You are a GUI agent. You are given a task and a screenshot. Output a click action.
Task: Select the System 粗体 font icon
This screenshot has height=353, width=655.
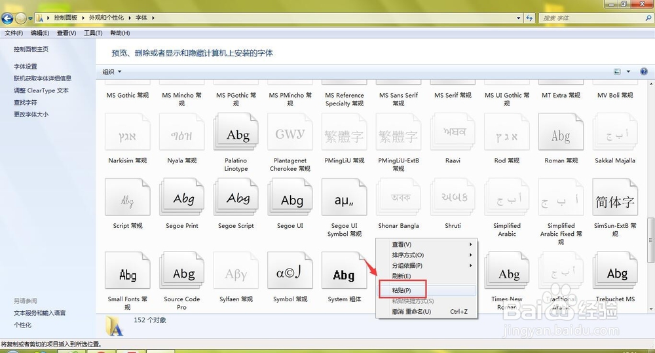pos(345,270)
